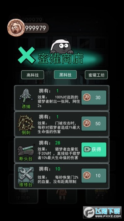Screen dimensions: 124x221
Task: Watch ad to get 断头台
Action: click(94, 150)
